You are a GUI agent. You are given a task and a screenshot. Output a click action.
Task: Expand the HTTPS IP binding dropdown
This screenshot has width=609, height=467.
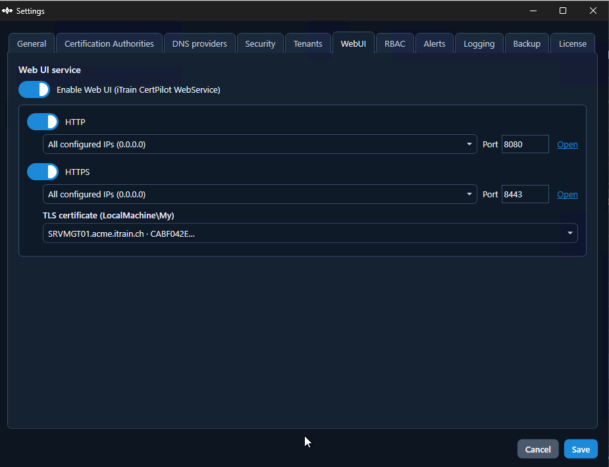[x=260, y=194]
